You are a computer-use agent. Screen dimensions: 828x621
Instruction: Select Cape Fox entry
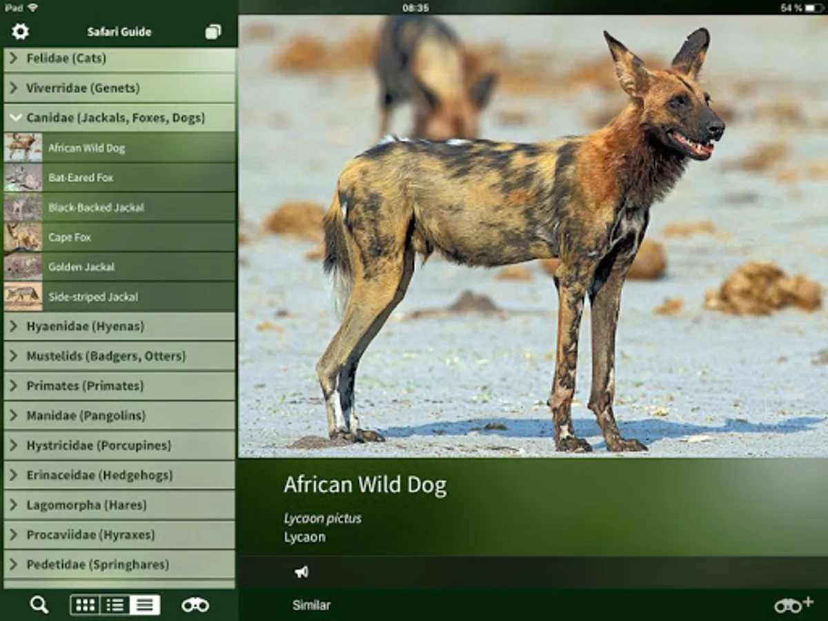click(x=119, y=237)
